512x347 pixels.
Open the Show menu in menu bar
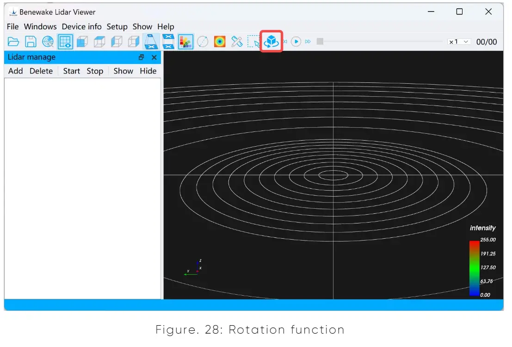click(142, 26)
